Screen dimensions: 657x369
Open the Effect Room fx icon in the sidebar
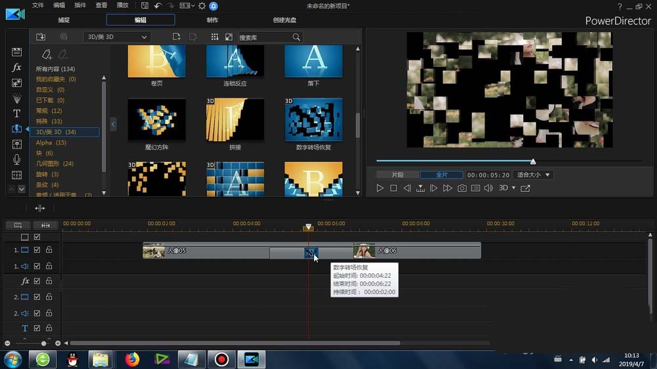[17, 68]
